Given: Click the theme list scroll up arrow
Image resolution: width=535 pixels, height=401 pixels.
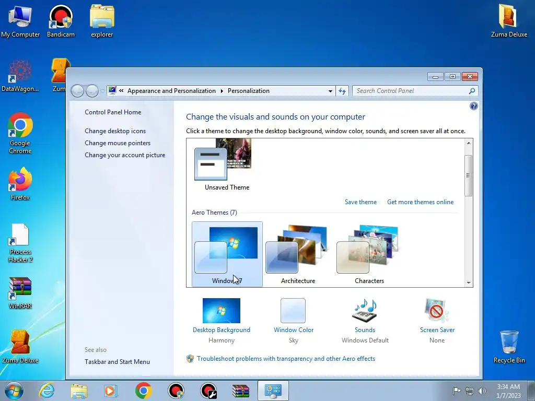Looking at the screenshot, I should point(469,143).
